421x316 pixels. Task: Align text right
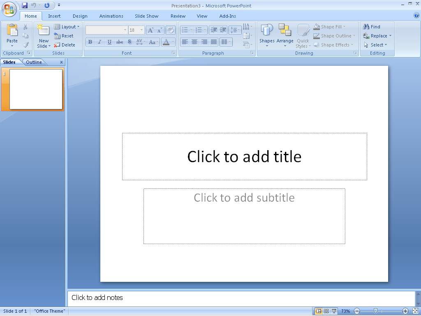pos(204,42)
